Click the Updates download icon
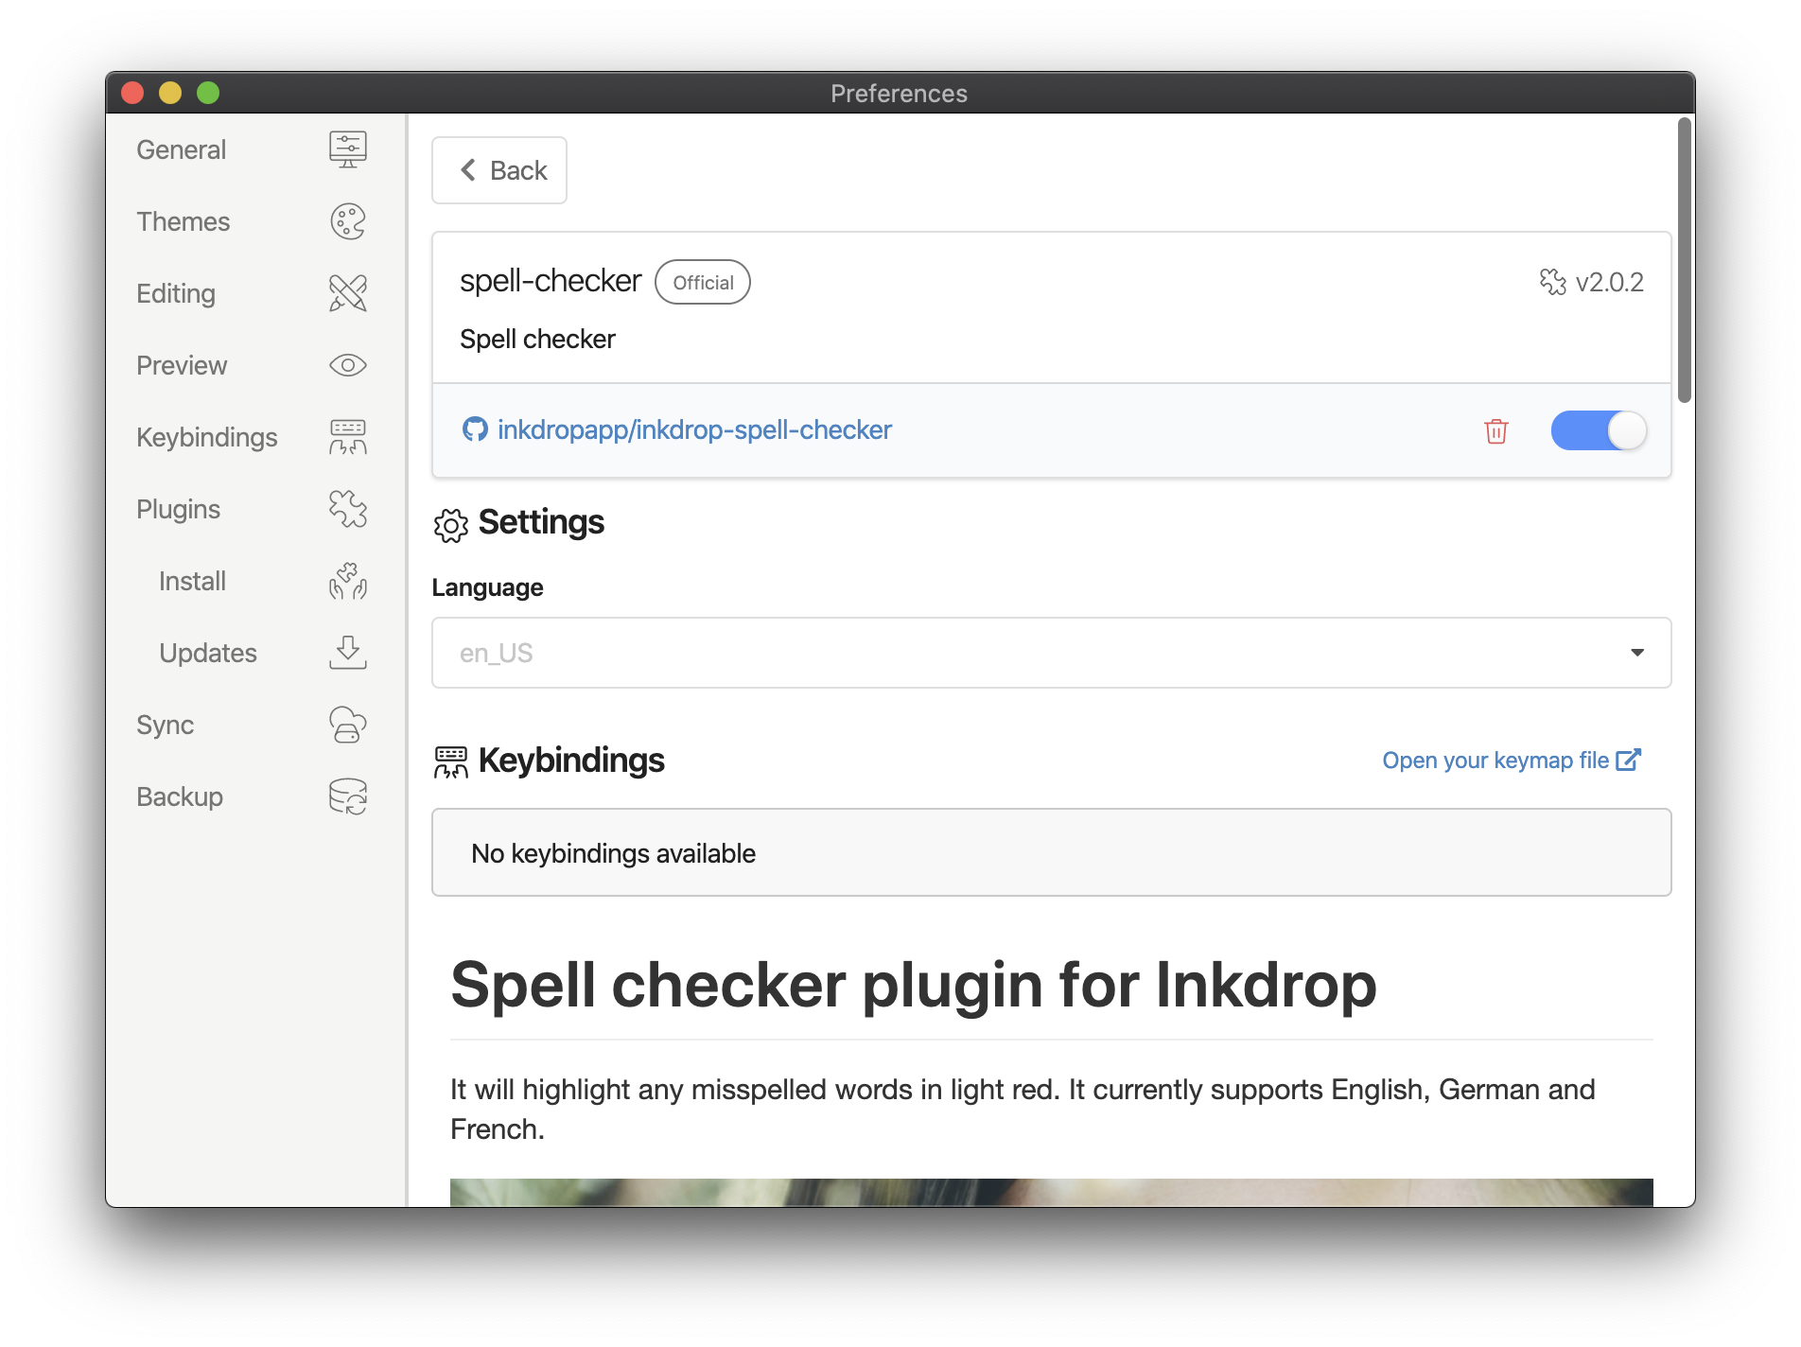 [347, 653]
